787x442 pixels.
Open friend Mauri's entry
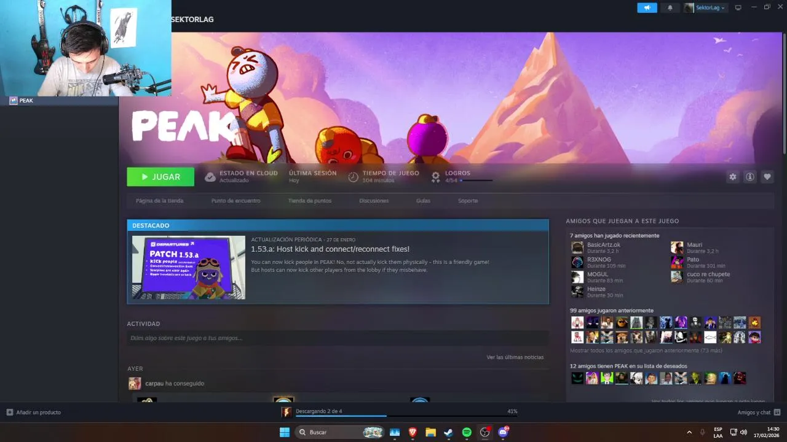695,247
